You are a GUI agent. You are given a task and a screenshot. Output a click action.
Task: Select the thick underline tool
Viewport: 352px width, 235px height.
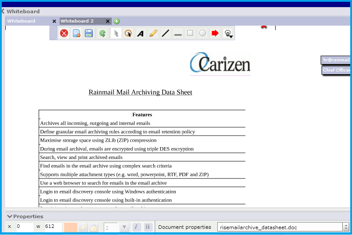[178, 33]
